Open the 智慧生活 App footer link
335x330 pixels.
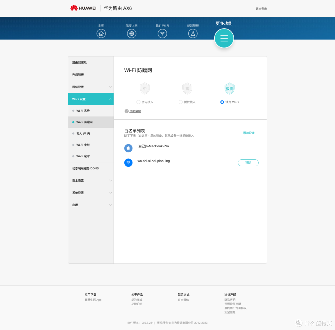(x=93, y=300)
